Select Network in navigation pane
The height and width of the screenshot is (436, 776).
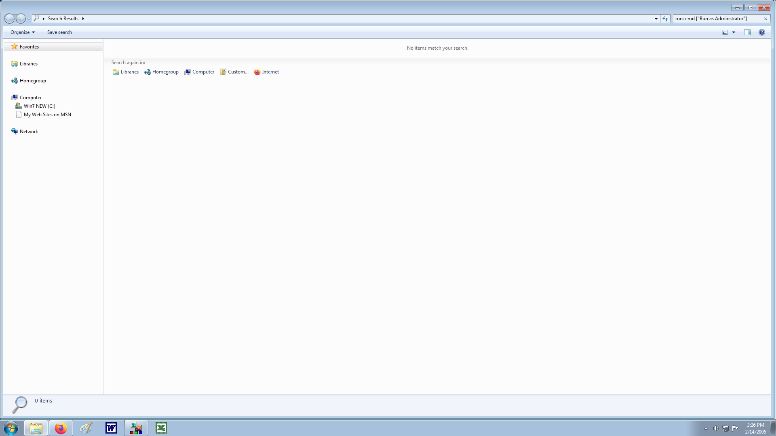pyautogui.click(x=29, y=132)
